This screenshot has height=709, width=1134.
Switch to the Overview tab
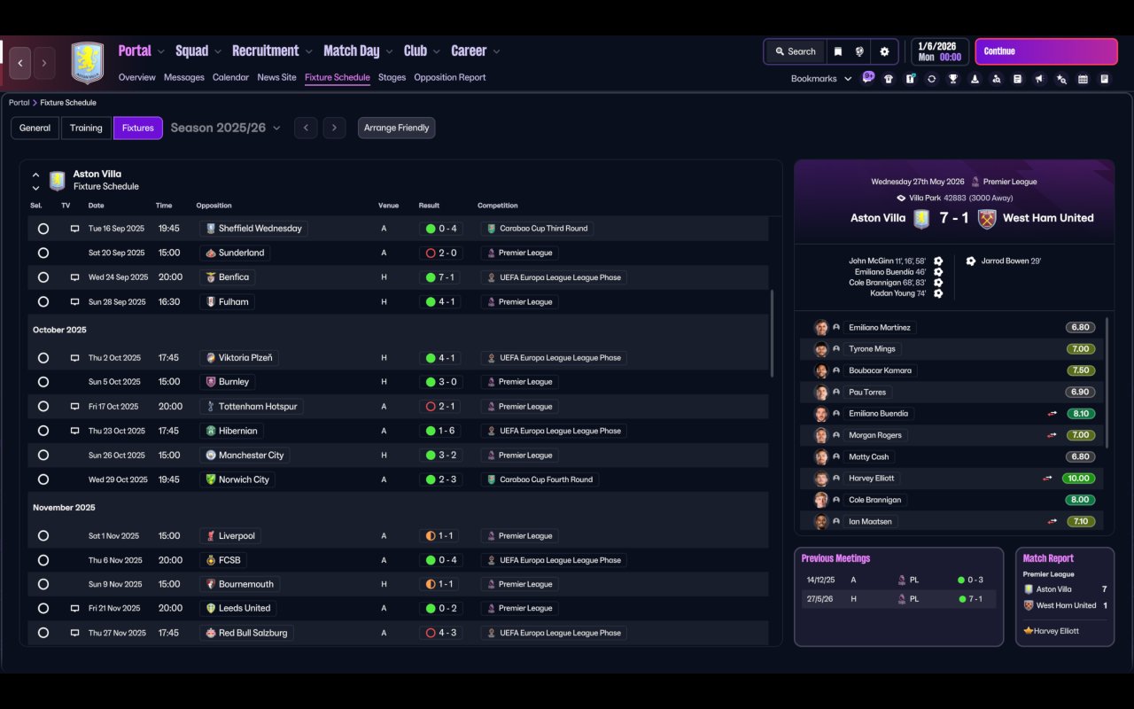tap(137, 77)
